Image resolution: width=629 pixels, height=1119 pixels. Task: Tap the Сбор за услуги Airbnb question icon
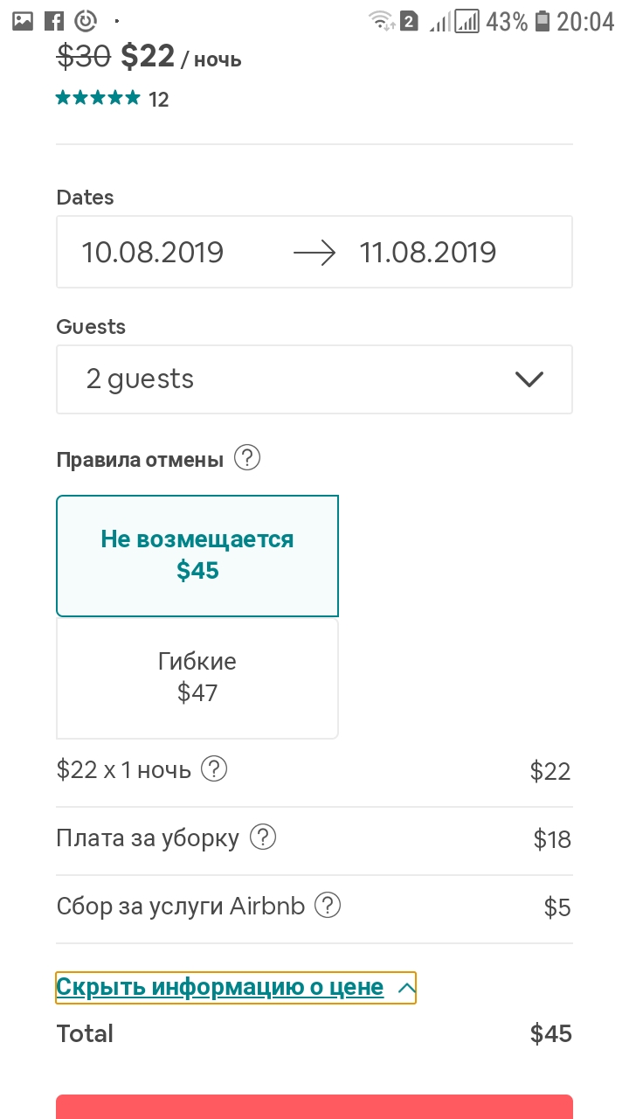click(328, 905)
